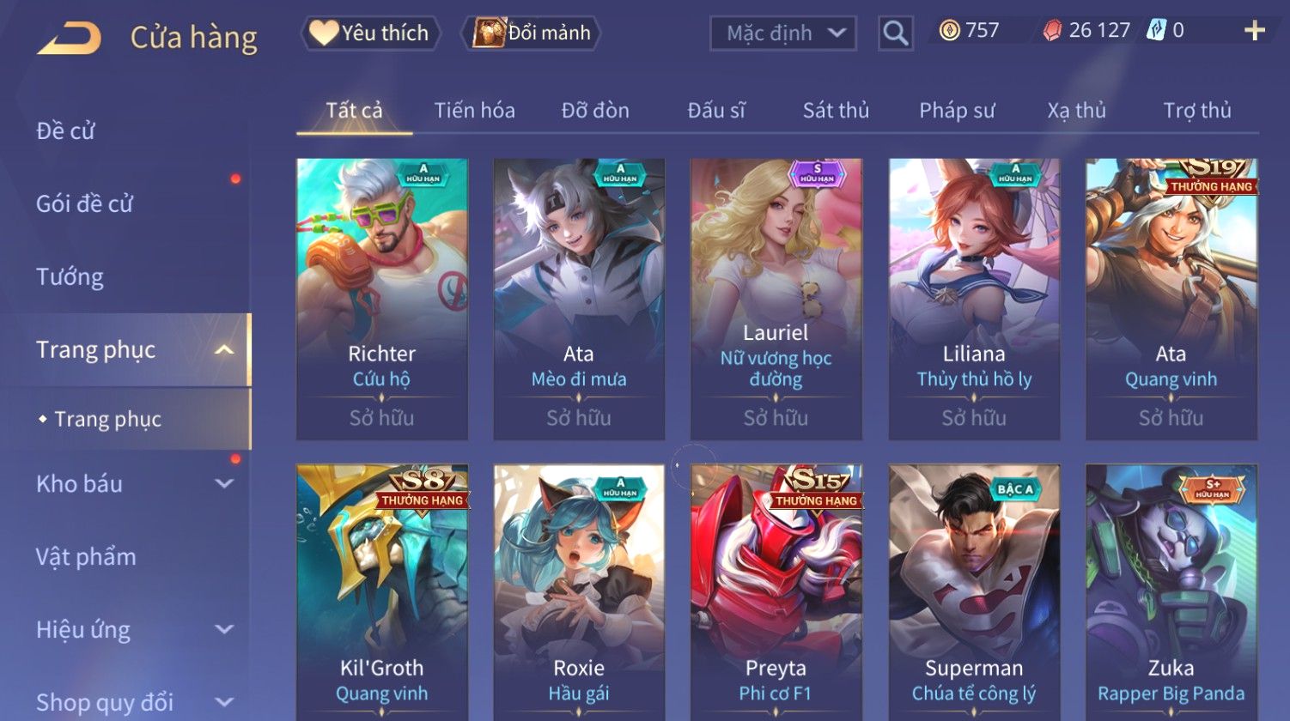
Task: Open the search magnifier icon
Action: pos(895,33)
